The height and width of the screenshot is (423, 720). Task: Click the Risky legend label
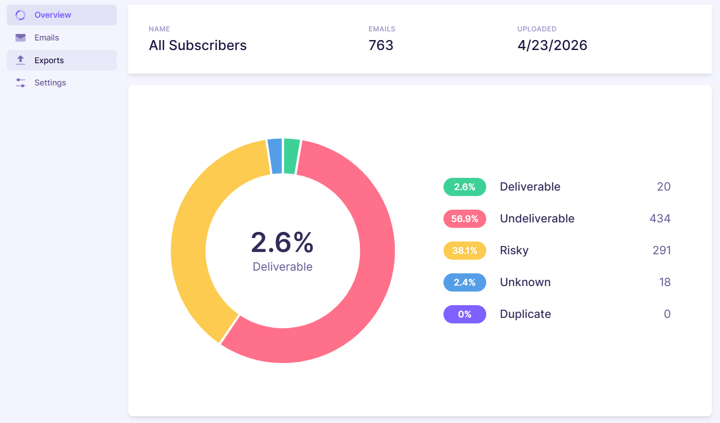pyautogui.click(x=514, y=251)
